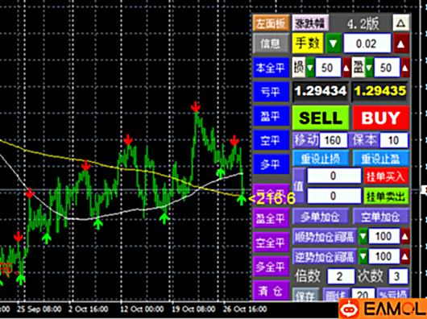The image size is (427, 319).
Task: Click 重设止盈 to reset take profit
Action: pyautogui.click(x=381, y=159)
